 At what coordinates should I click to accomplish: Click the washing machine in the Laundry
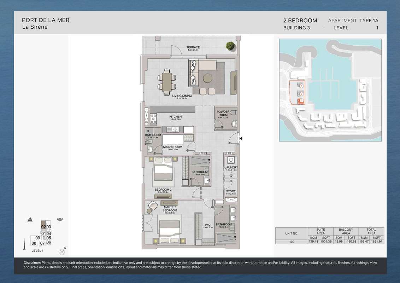[231, 161]
